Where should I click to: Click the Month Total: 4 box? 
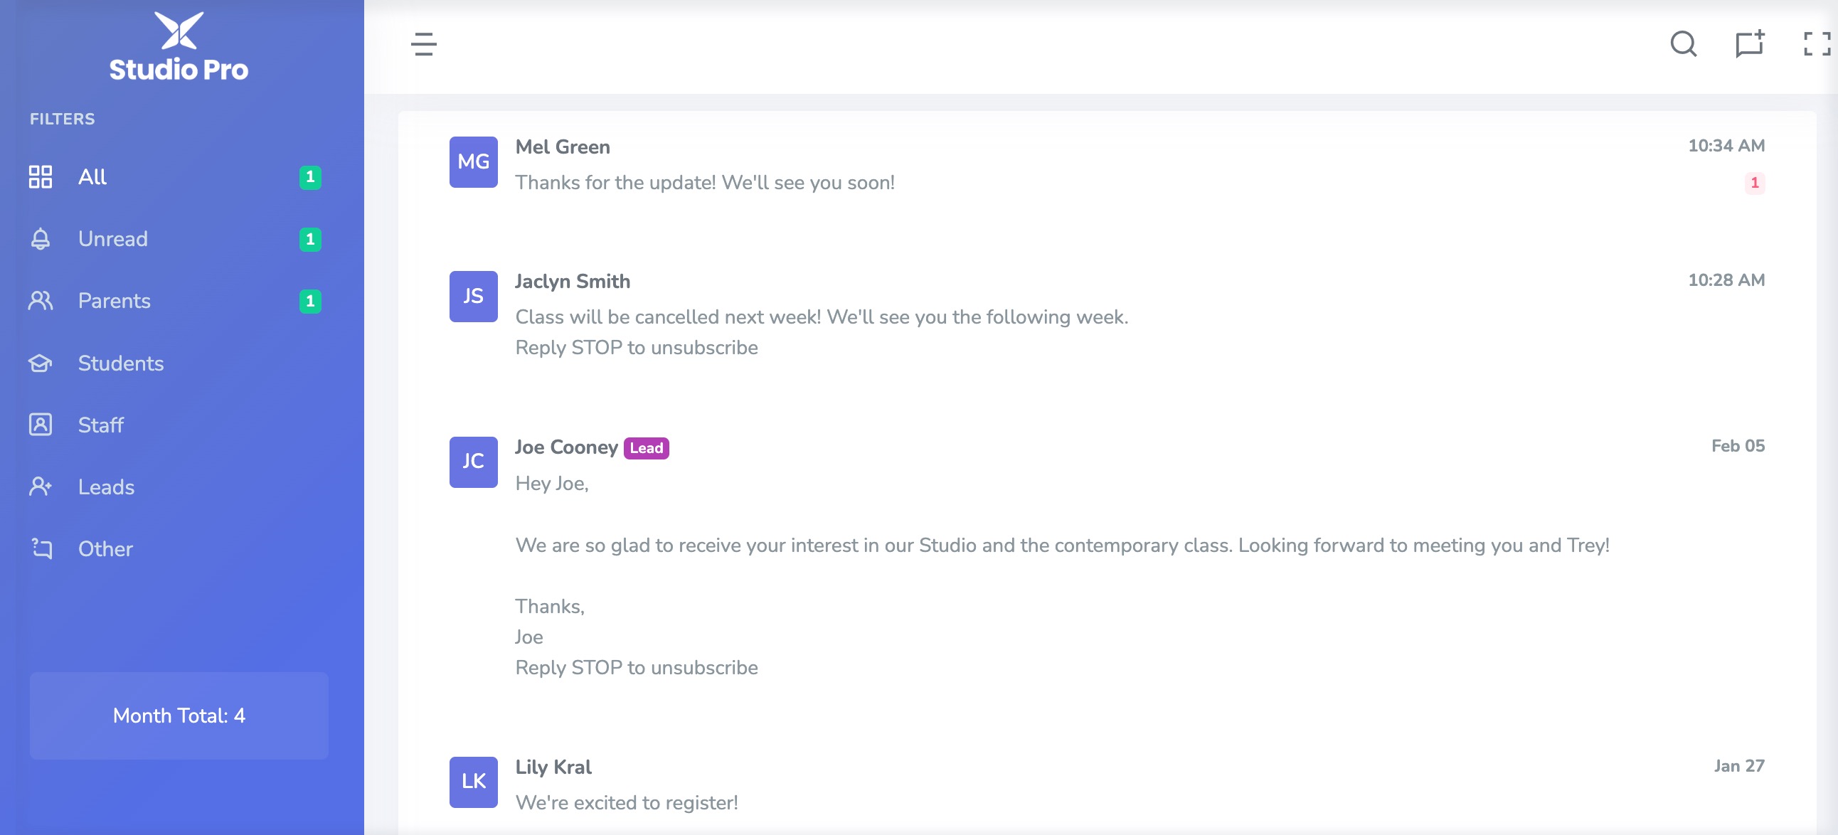(179, 715)
